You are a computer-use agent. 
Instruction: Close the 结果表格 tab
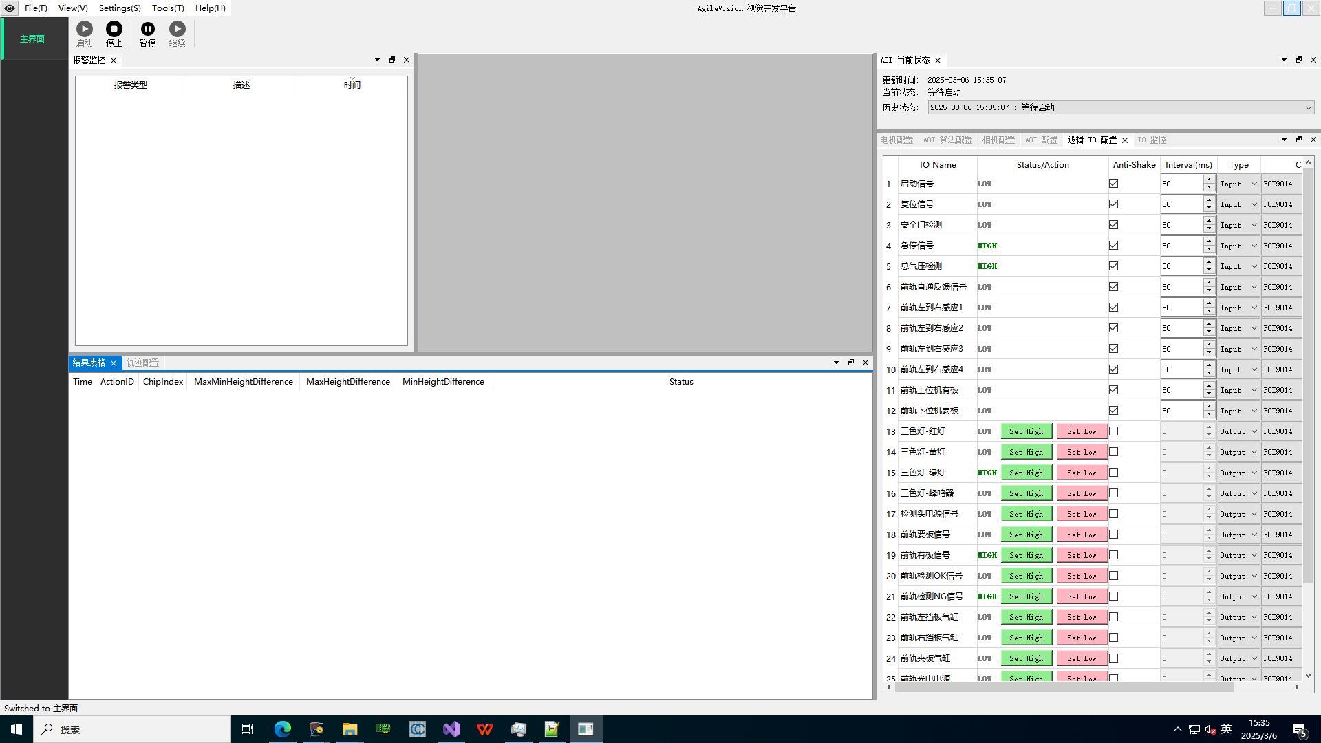(114, 363)
